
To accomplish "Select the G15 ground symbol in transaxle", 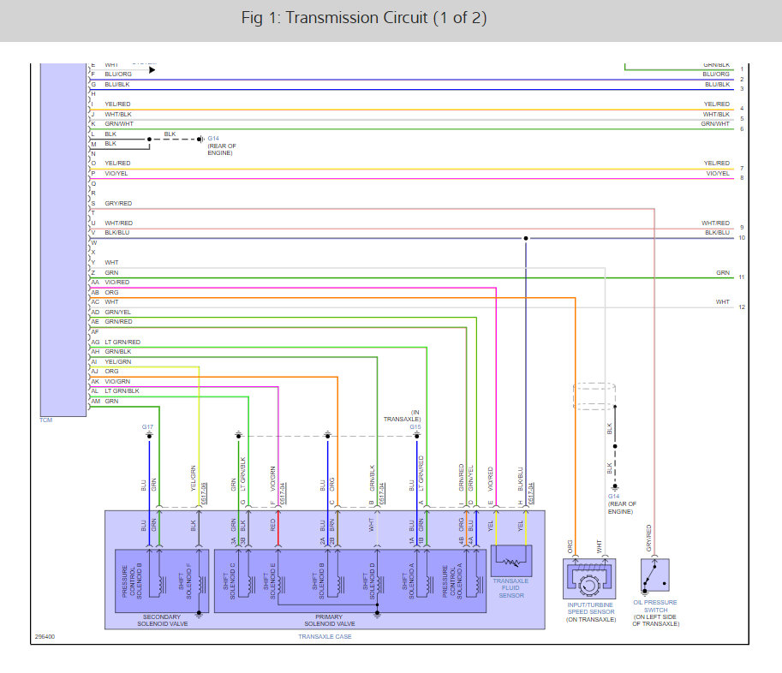I will click(417, 436).
